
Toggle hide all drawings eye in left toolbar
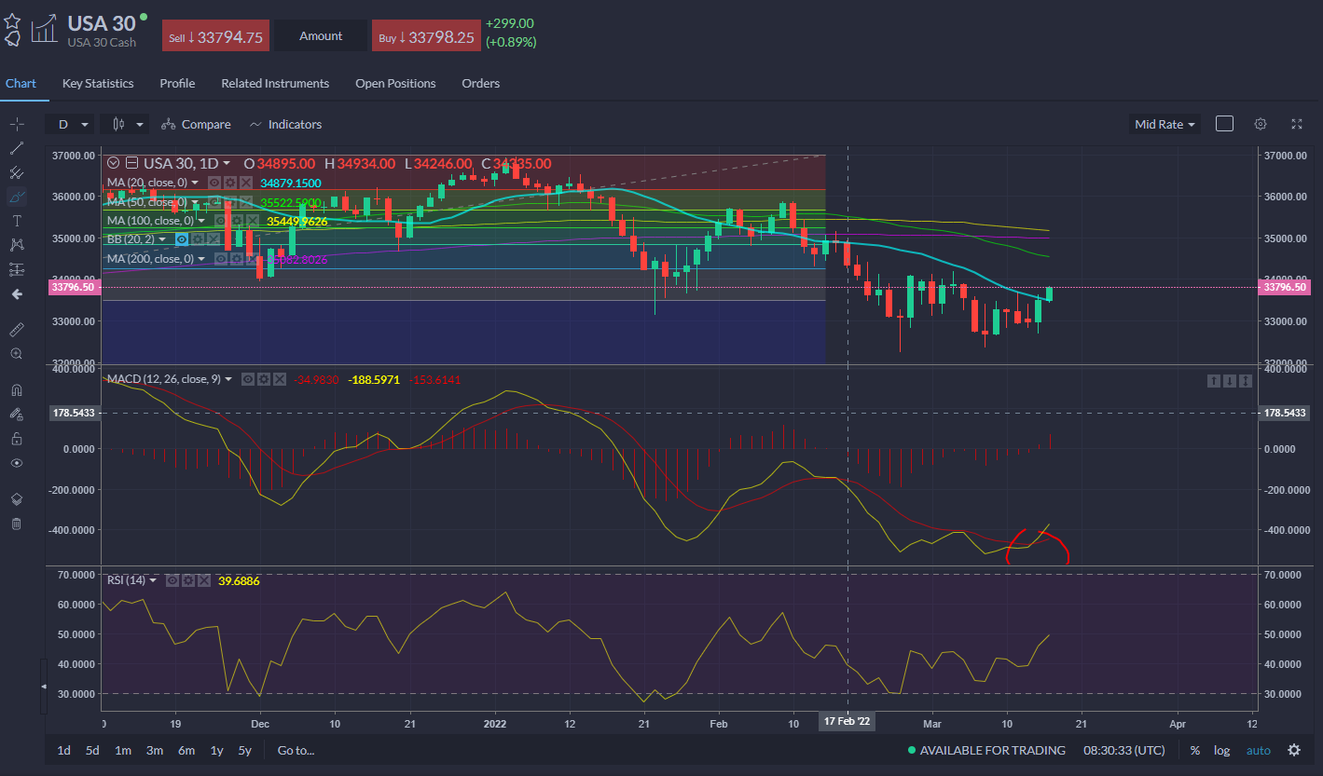(16, 463)
